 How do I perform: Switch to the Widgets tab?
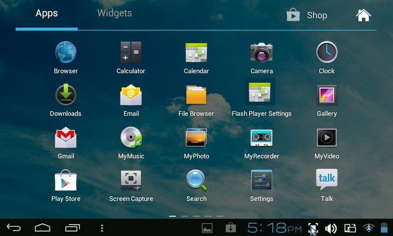pyautogui.click(x=114, y=13)
